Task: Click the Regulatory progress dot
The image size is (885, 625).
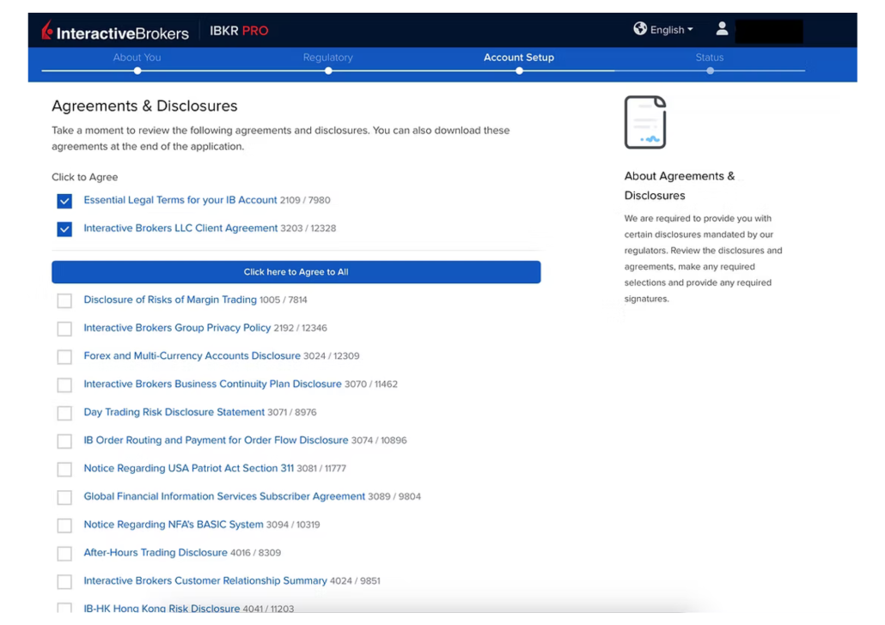Action: pos(328,71)
